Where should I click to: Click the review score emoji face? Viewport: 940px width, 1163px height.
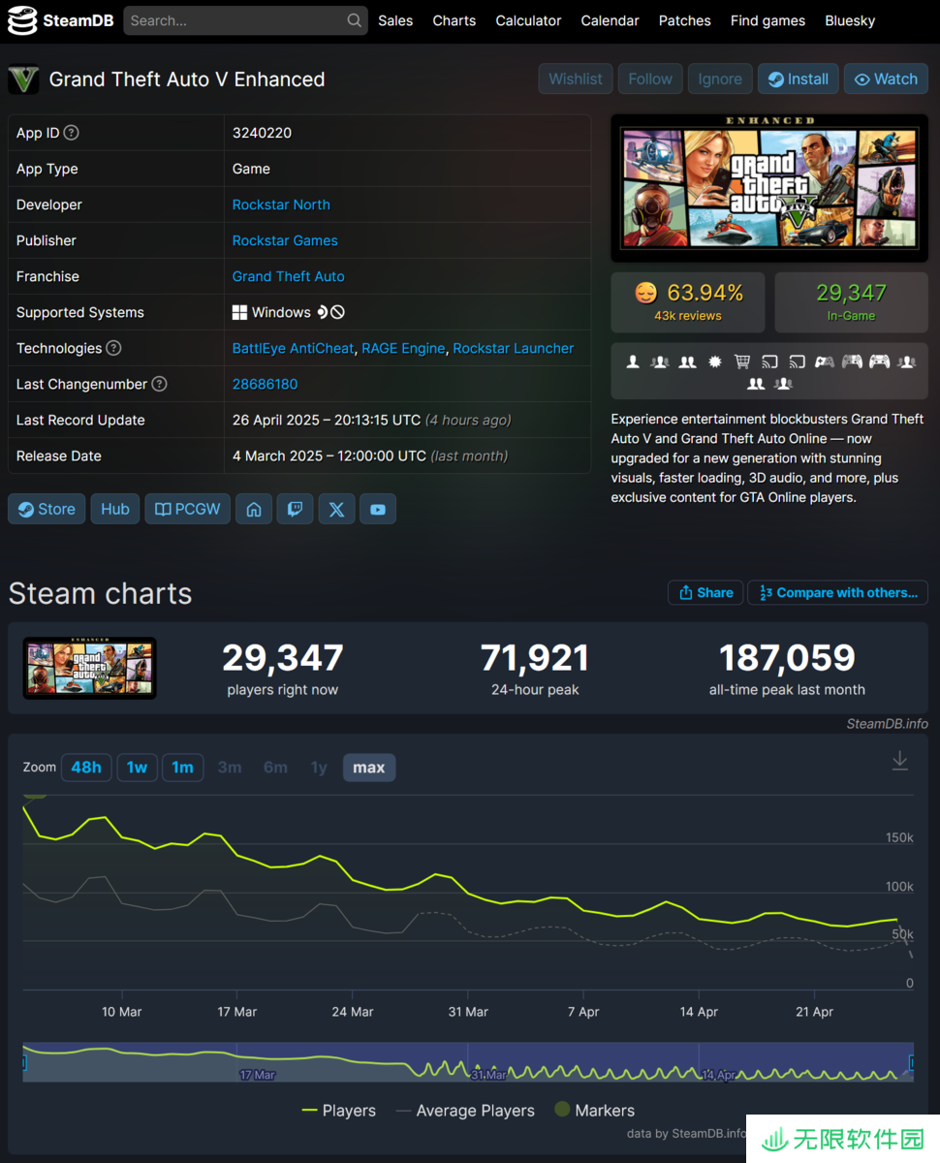pos(645,293)
